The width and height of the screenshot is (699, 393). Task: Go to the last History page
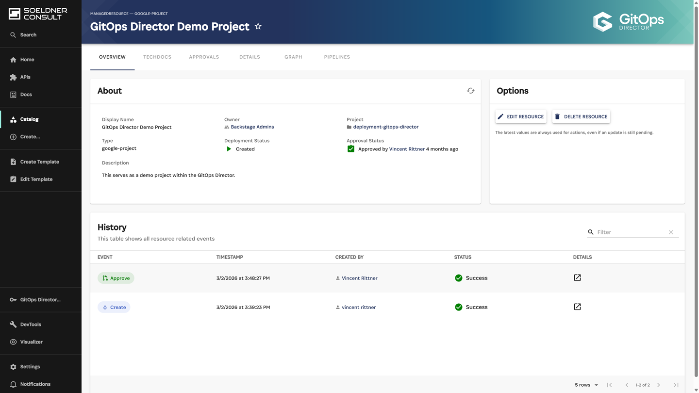[x=676, y=385]
